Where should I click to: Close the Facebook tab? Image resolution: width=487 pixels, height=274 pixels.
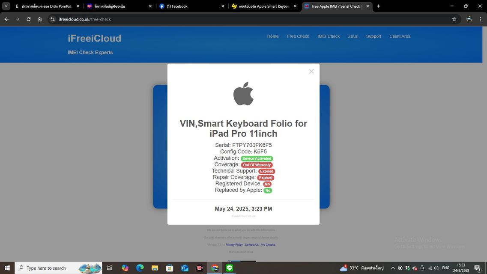click(x=223, y=6)
